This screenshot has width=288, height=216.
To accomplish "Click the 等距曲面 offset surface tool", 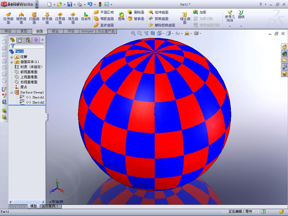I will tap(104, 19).
